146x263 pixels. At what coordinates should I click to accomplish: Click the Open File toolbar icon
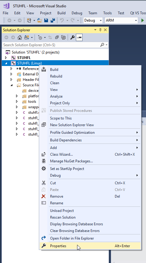click(39, 20)
